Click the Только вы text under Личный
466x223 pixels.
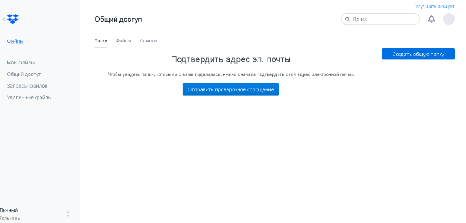[10, 218]
